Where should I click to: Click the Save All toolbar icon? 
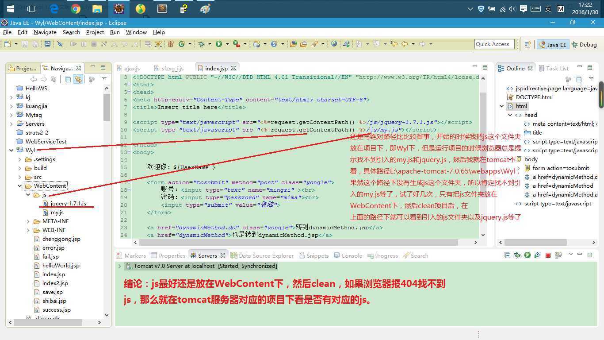35,44
